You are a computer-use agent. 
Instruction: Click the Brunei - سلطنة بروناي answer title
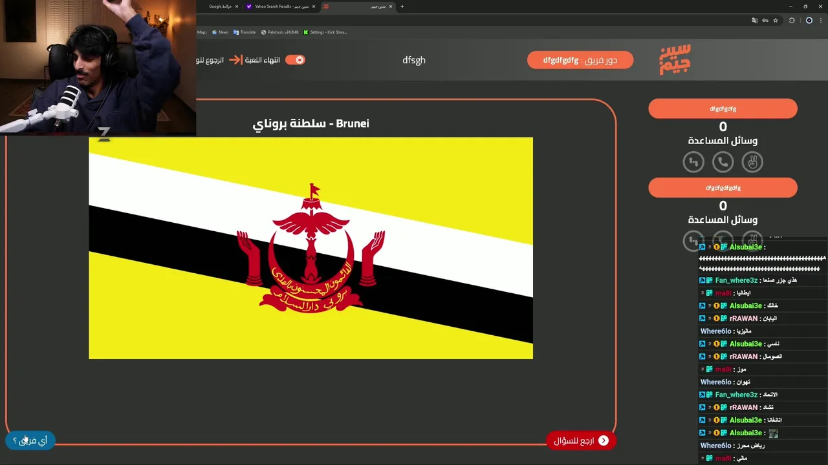pyautogui.click(x=310, y=123)
